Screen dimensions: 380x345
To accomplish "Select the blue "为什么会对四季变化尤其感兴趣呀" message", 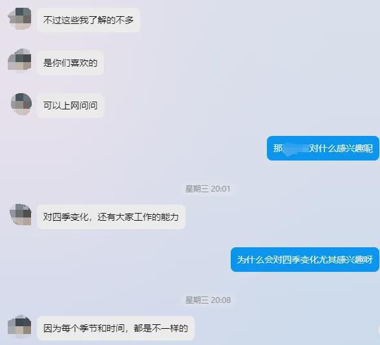I will [305, 260].
